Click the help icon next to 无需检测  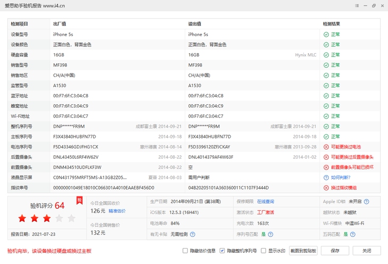pos(192,234)
